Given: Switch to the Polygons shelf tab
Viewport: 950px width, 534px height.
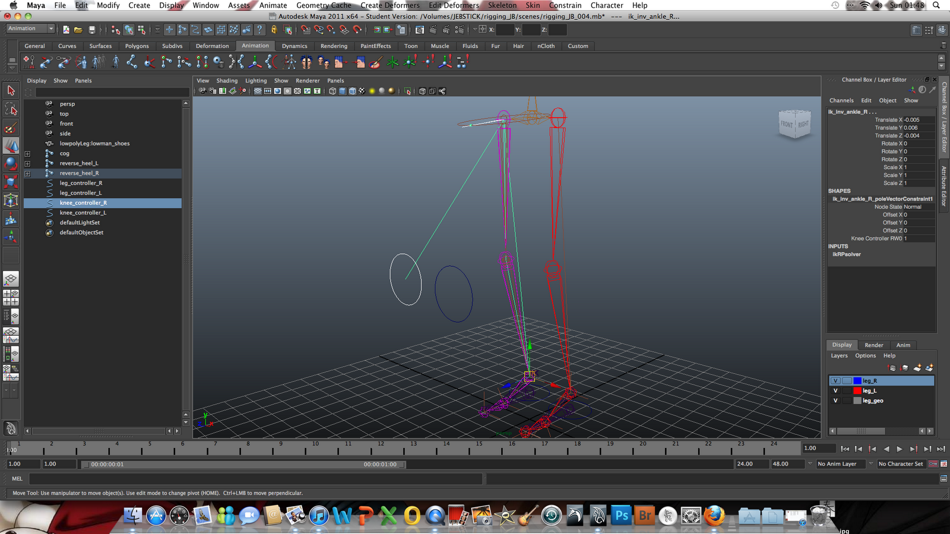Looking at the screenshot, I should click(x=137, y=46).
